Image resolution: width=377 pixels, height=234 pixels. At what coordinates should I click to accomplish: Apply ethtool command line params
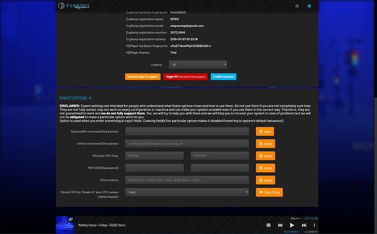[x=266, y=144]
